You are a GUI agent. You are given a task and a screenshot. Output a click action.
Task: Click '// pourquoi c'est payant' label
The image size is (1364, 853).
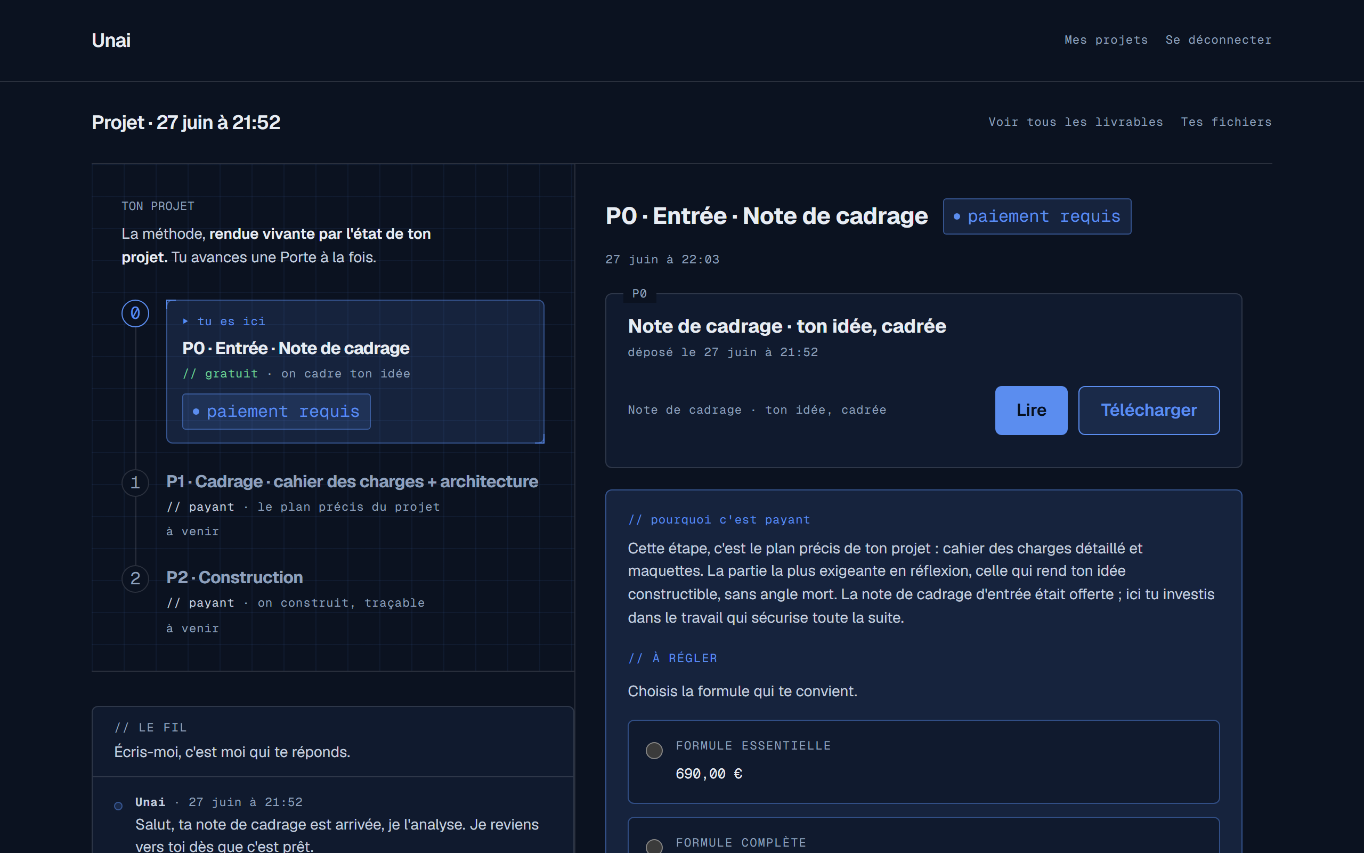click(719, 520)
